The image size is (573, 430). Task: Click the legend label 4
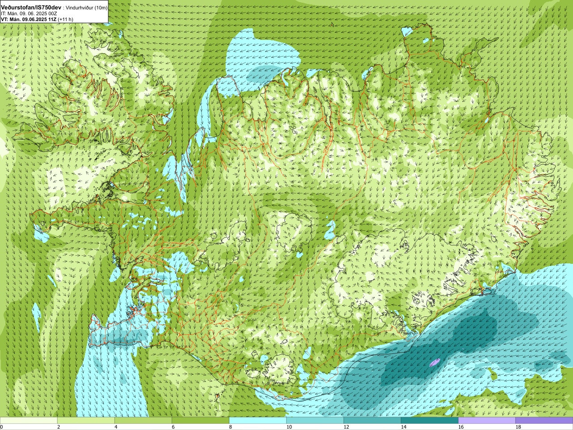(116, 427)
